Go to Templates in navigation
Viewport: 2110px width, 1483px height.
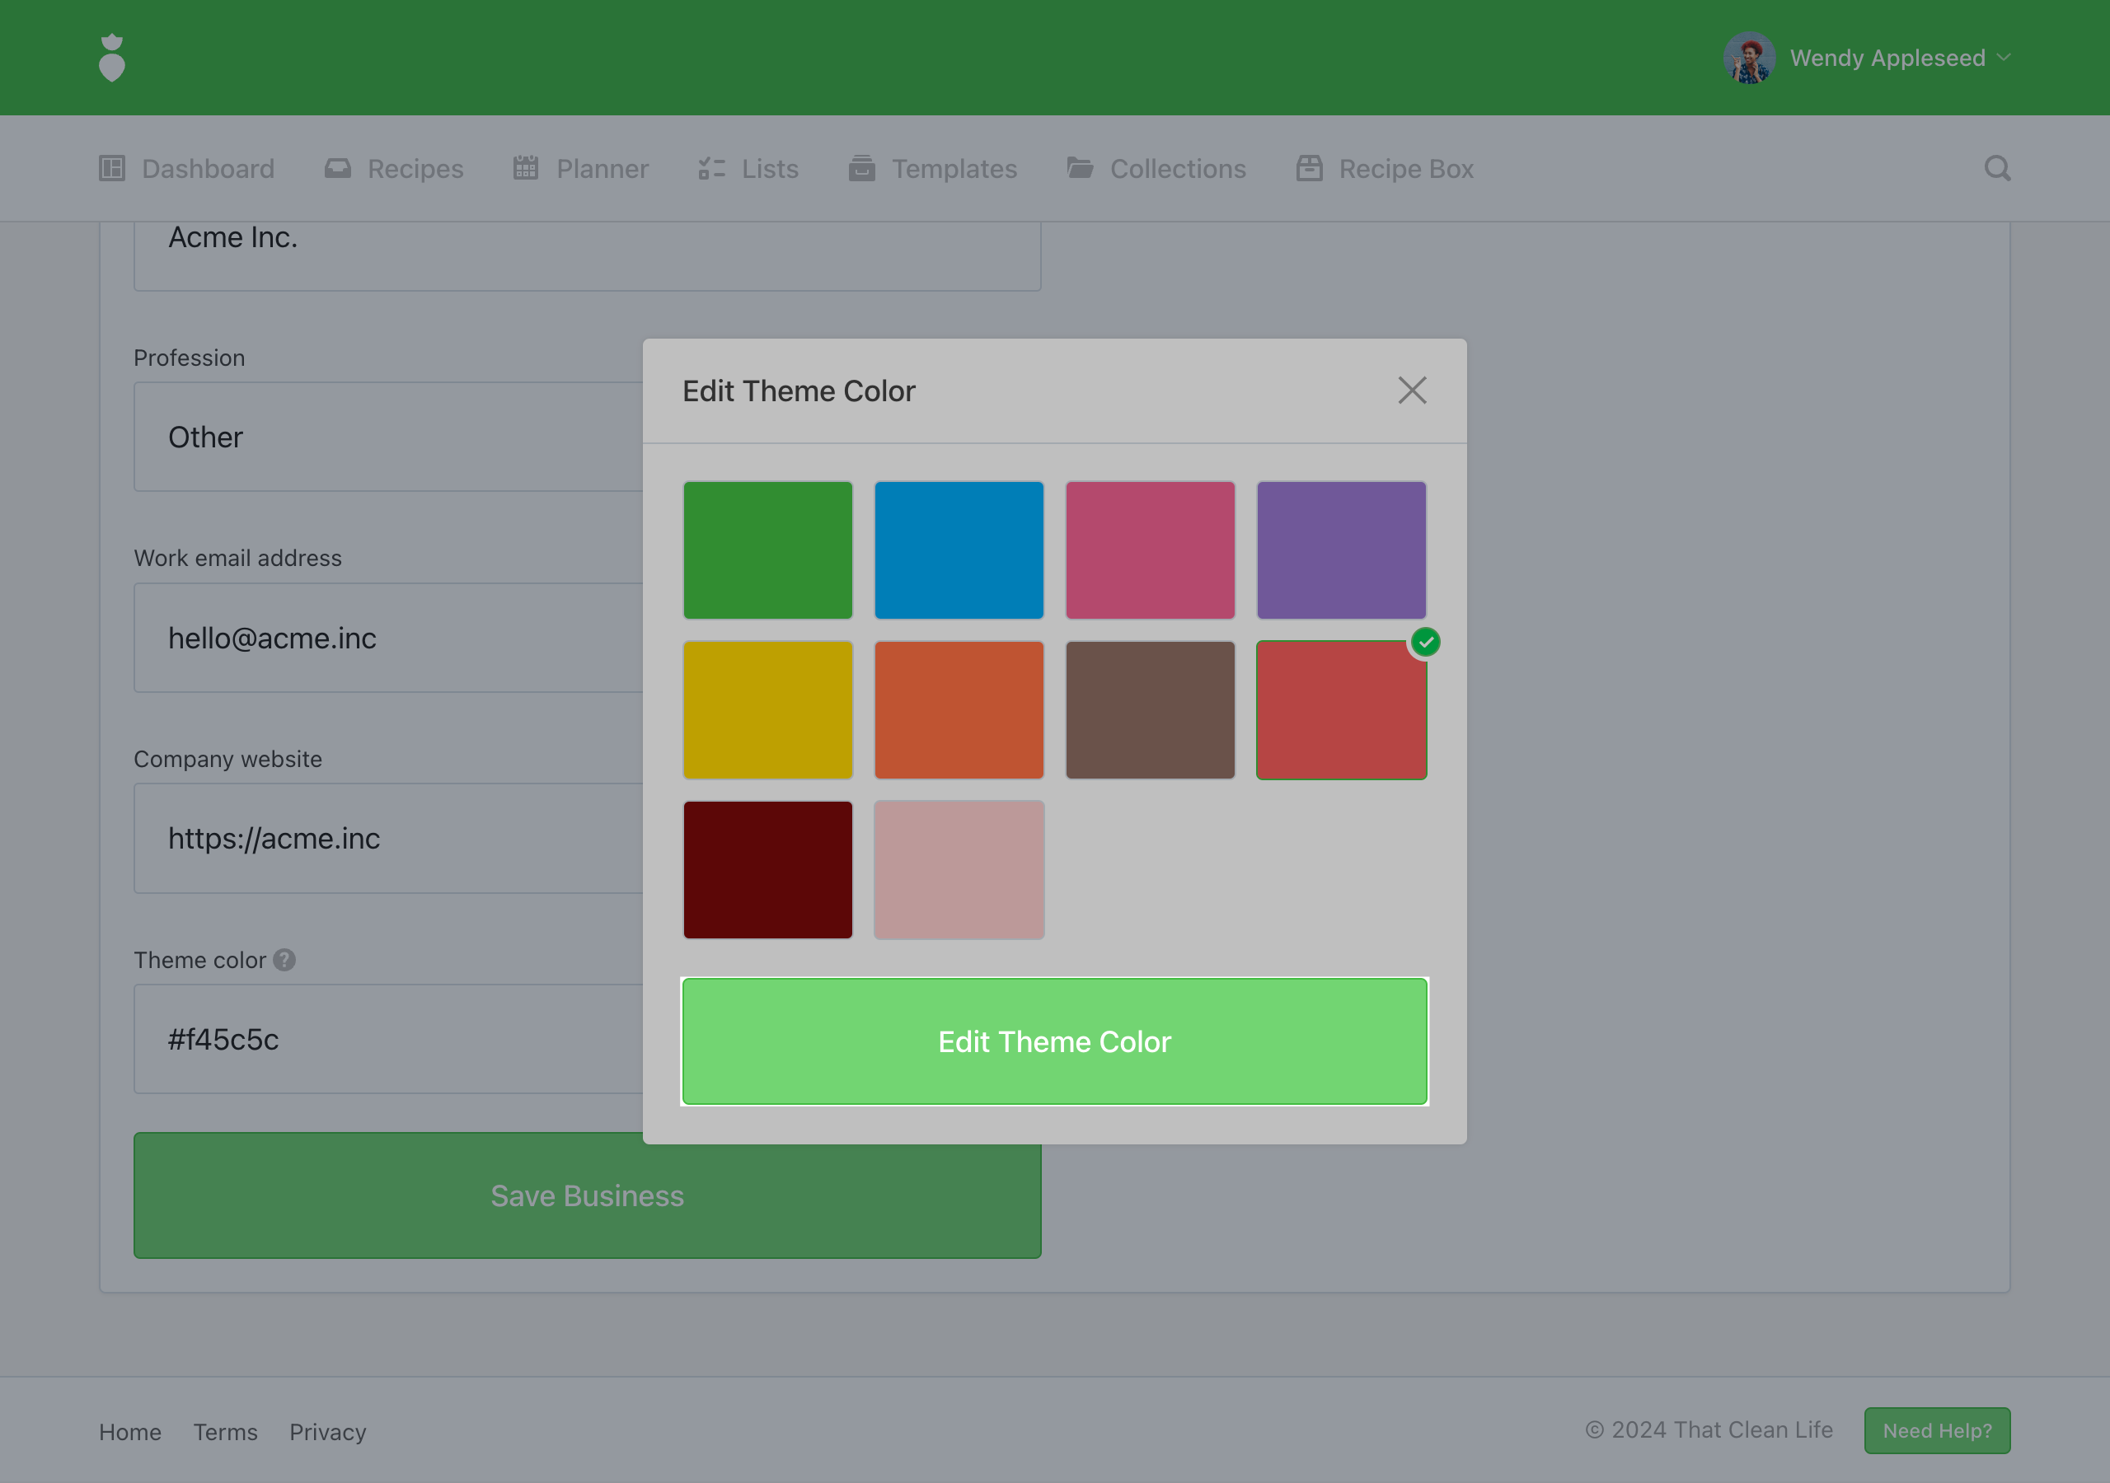933,168
